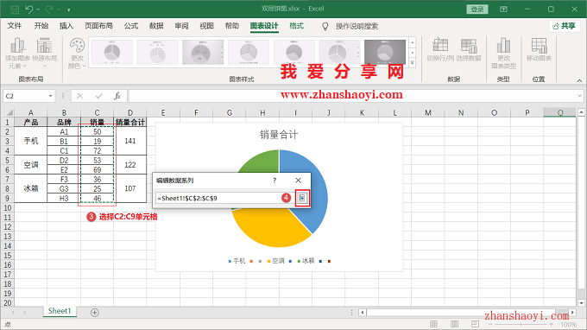Switch to the 页面布局 tab

point(98,26)
